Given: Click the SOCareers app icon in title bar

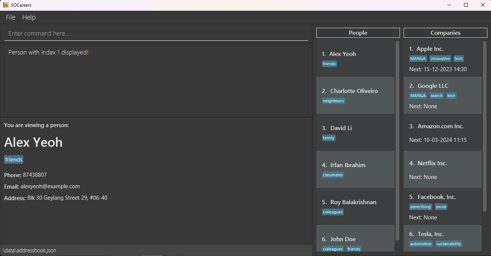Looking at the screenshot, I should [x=6, y=5].
